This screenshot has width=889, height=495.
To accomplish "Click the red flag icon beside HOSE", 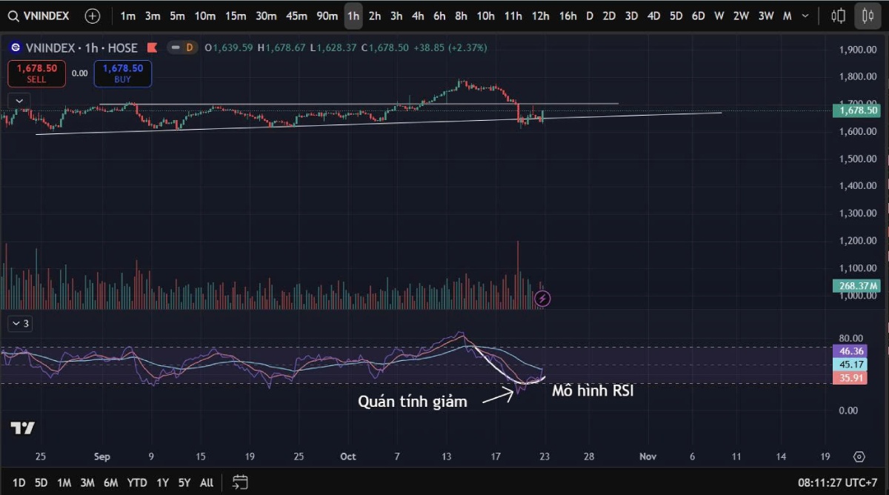I will click(x=152, y=47).
